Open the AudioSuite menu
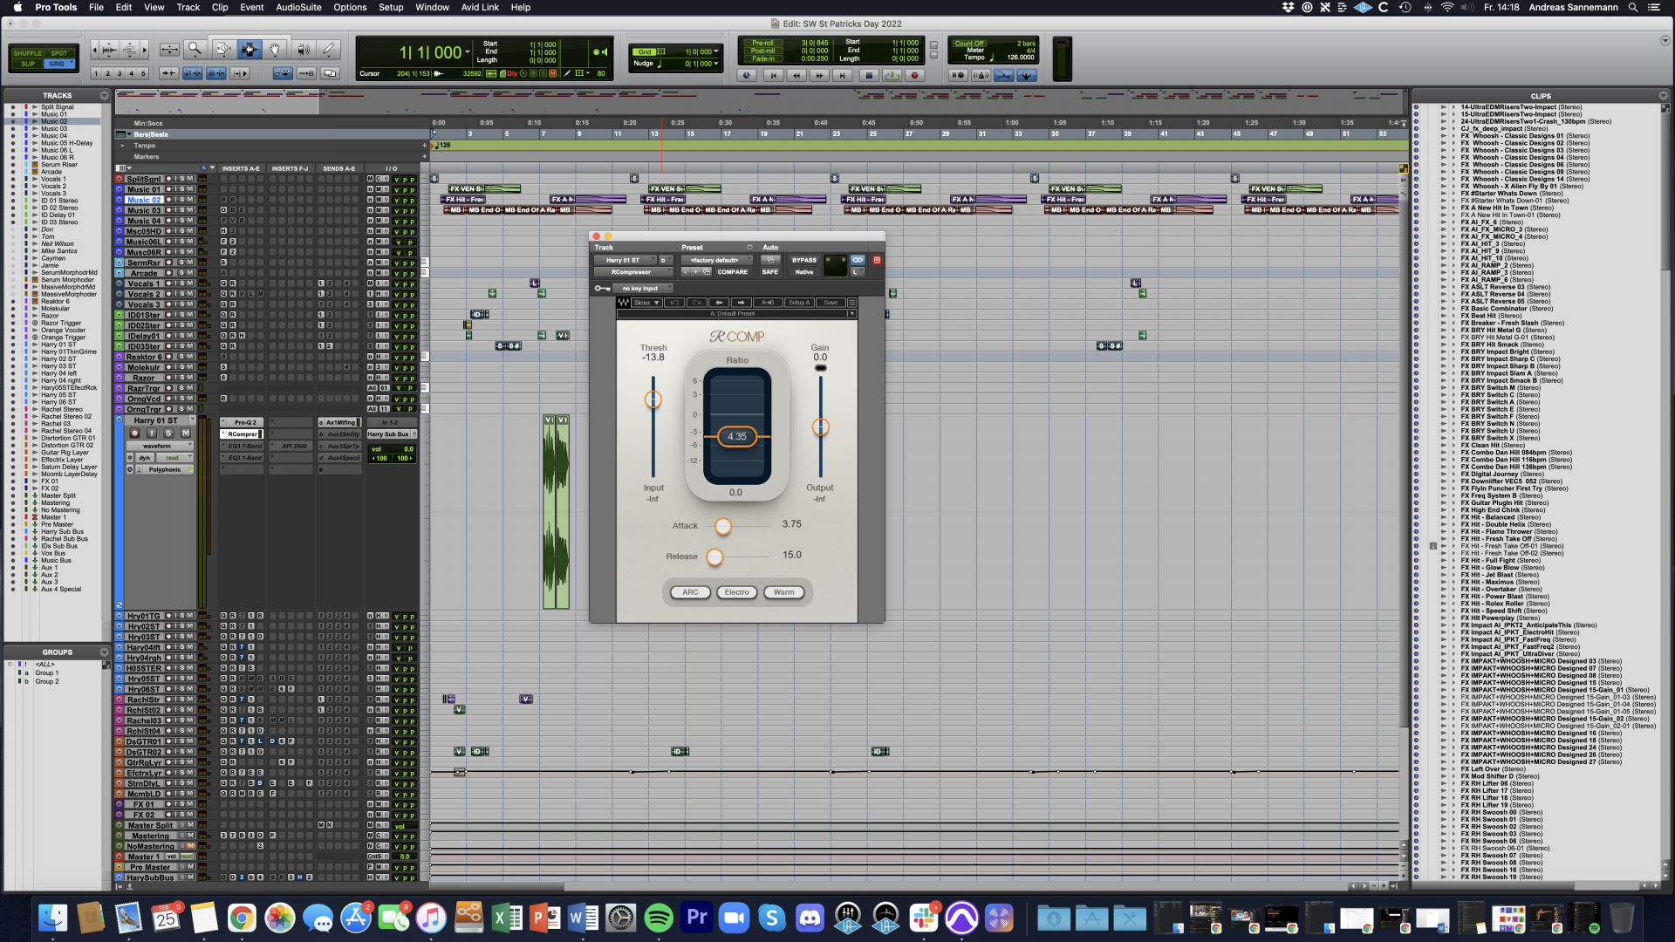This screenshot has width=1675, height=942. [298, 7]
